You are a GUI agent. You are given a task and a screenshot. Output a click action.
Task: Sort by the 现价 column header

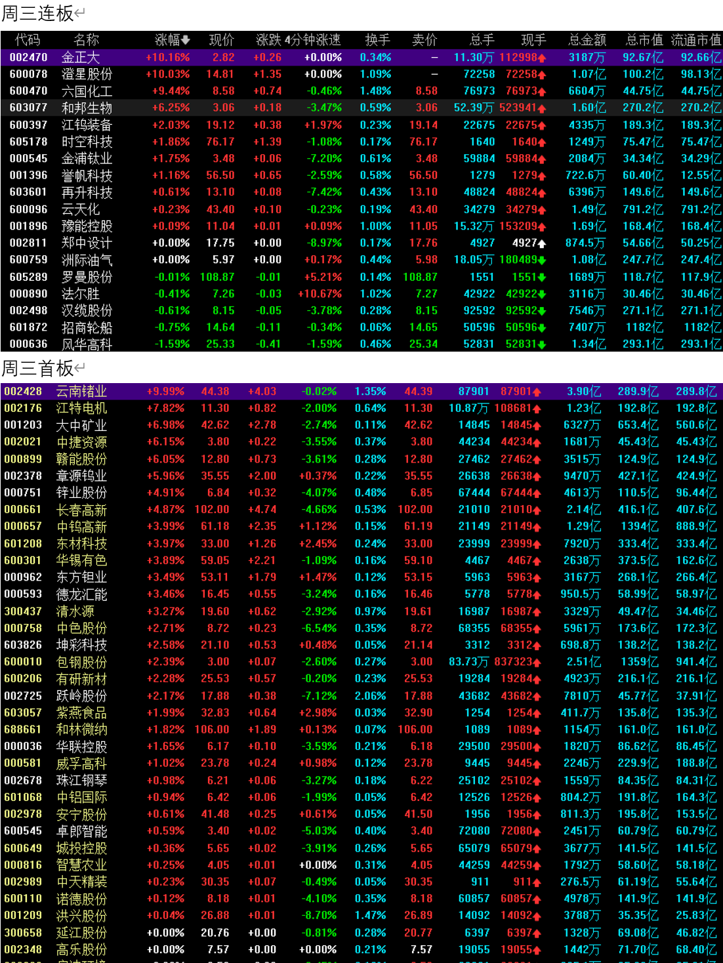click(x=221, y=40)
